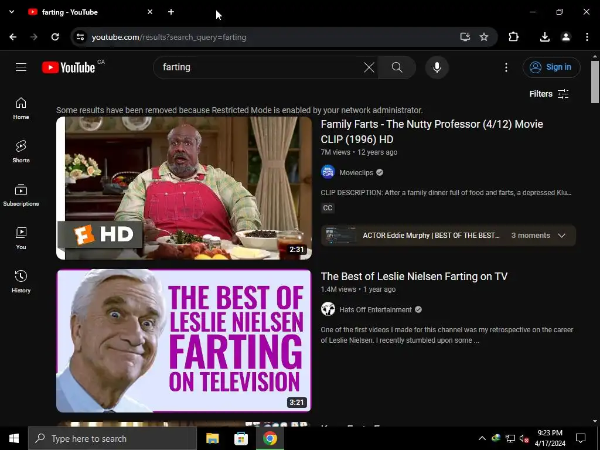
Task: Expand the 3 moments chevron
Action: (561, 236)
